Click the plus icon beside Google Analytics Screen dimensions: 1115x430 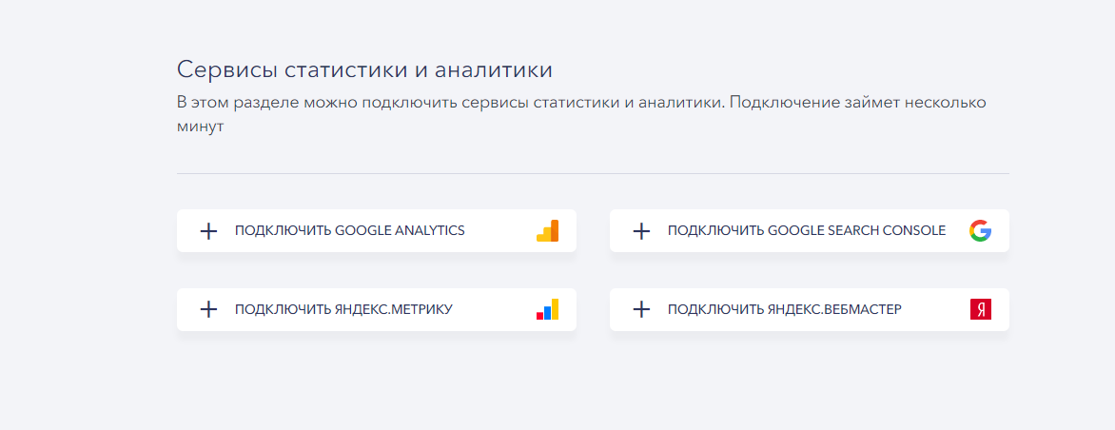(x=208, y=231)
